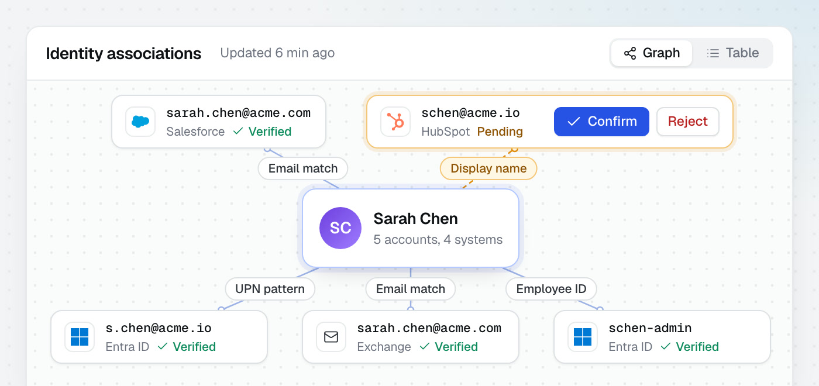The image size is (819, 386).
Task: Click the Sarah Chen name text
Action: tap(416, 219)
